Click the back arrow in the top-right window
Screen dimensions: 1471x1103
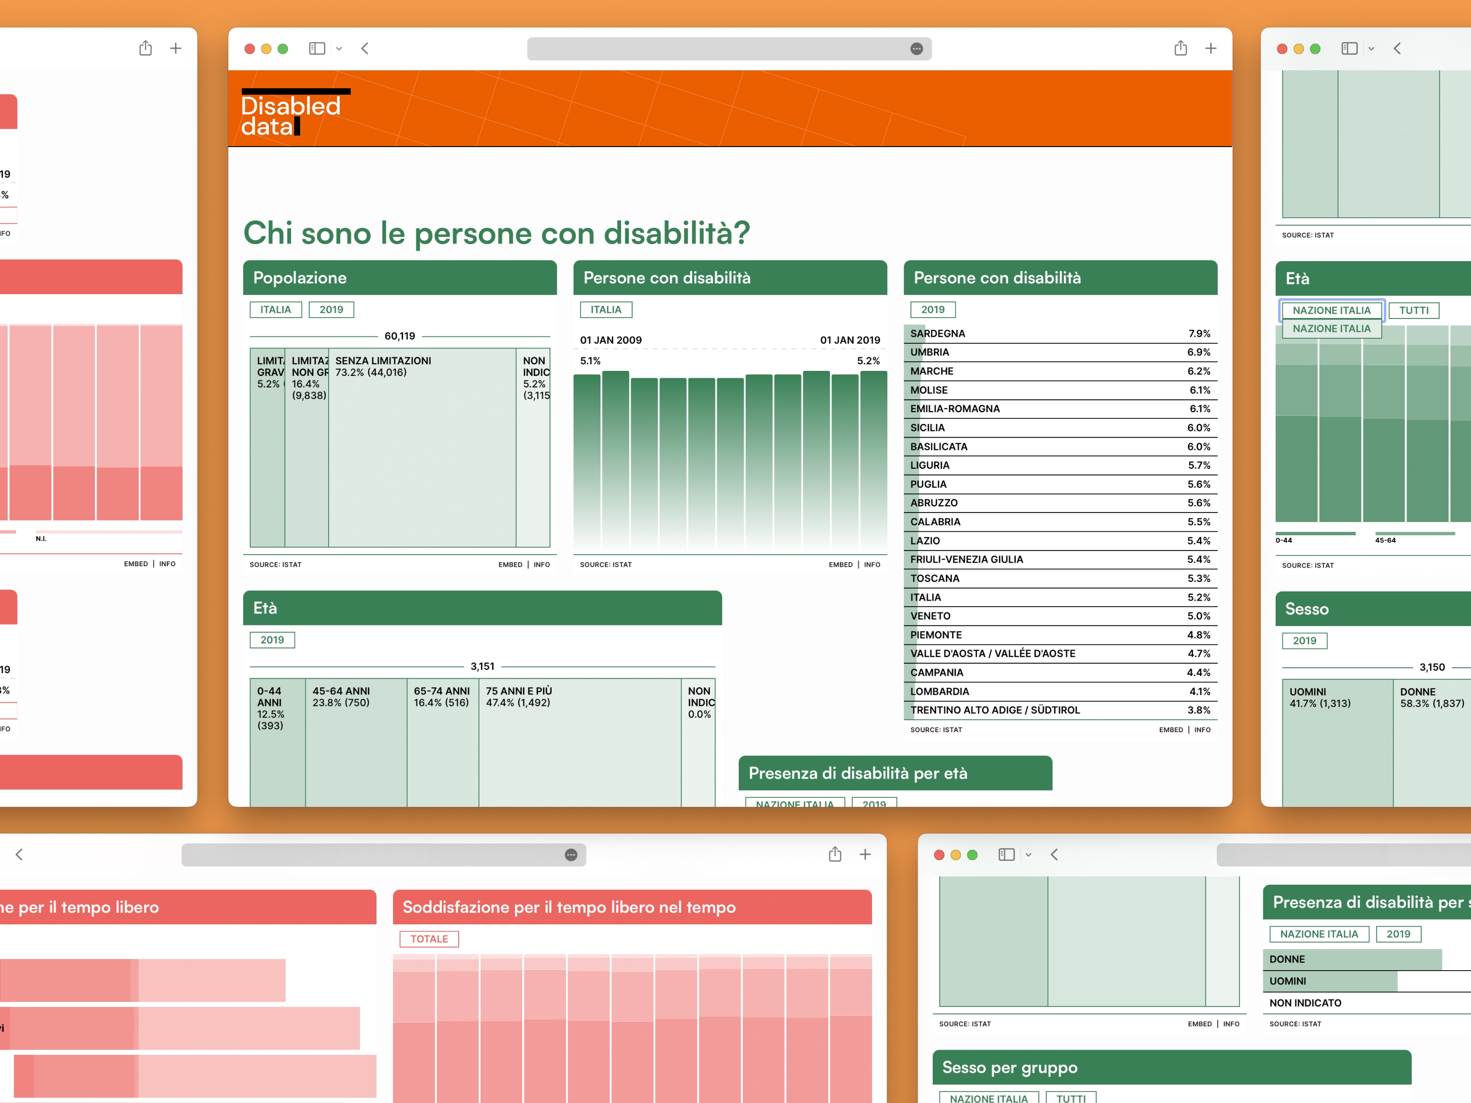click(x=1397, y=49)
